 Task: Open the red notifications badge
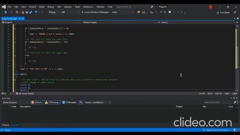coord(211,7)
